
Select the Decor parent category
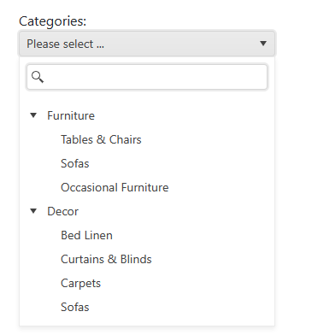pyautogui.click(x=62, y=211)
